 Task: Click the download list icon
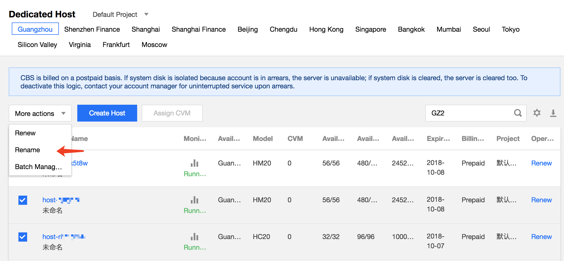(x=553, y=113)
